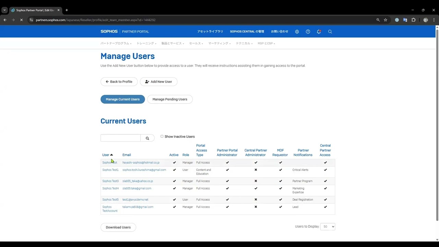The image size is (439, 247).
Task: Open user Sophos Test5
Action: tap(110, 200)
